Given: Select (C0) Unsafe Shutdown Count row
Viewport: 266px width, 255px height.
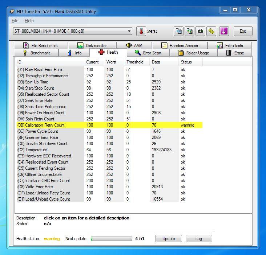Looking at the screenshot, I should click(109, 144).
